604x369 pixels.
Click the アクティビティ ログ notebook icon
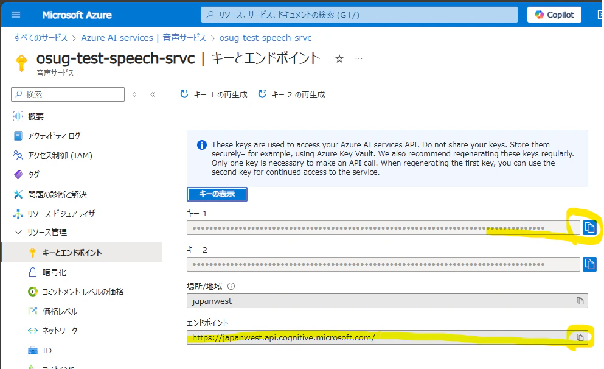coord(18,136)
